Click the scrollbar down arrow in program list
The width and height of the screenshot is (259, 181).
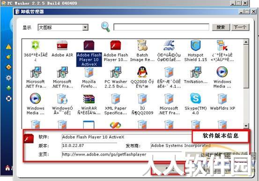246,126
